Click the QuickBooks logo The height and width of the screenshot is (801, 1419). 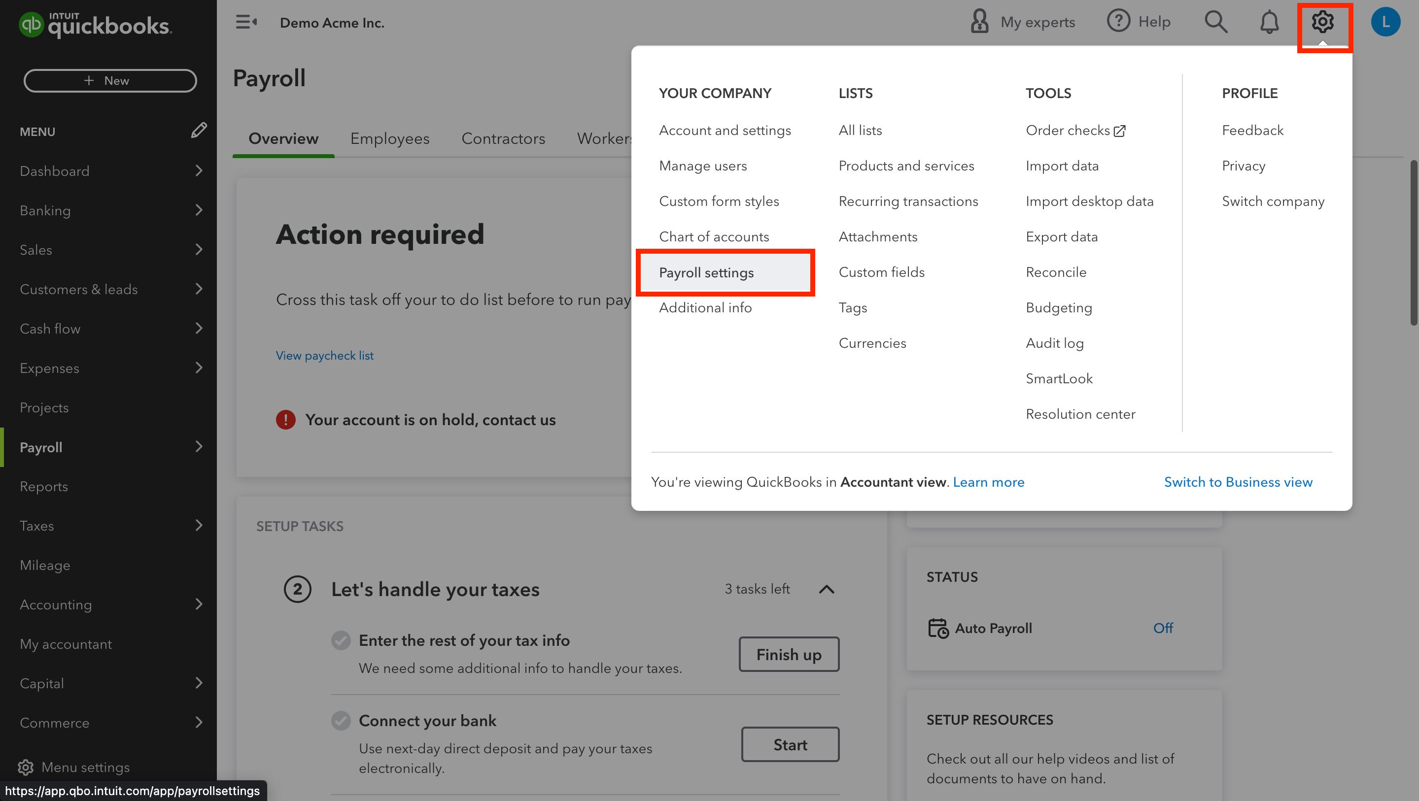point(95,25)
